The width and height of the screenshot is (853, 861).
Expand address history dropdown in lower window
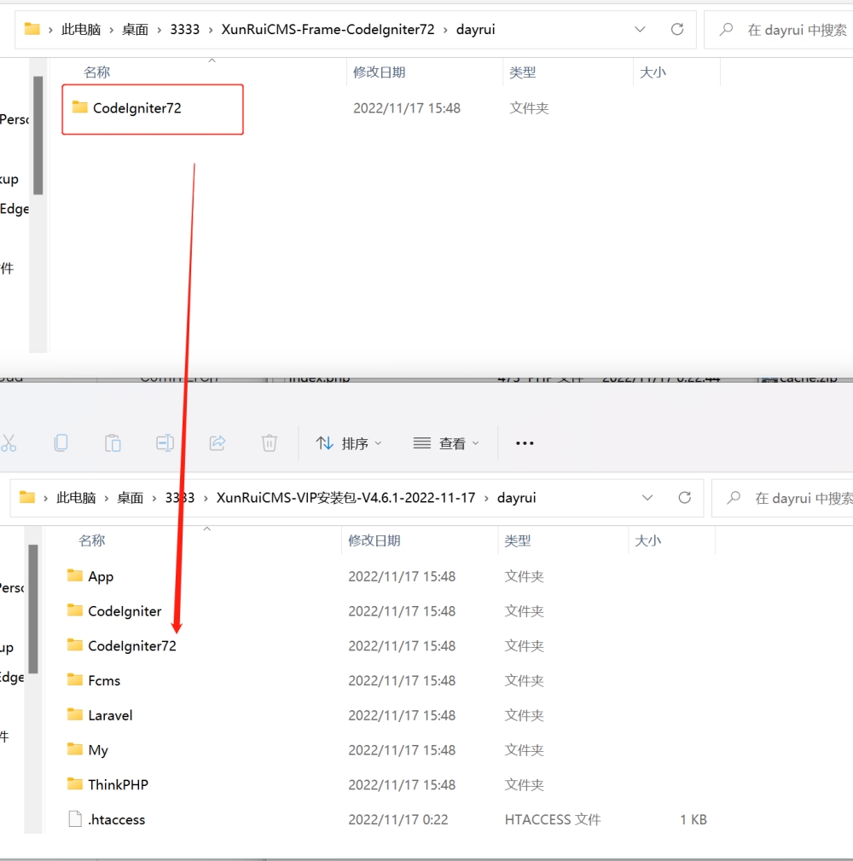647,498
